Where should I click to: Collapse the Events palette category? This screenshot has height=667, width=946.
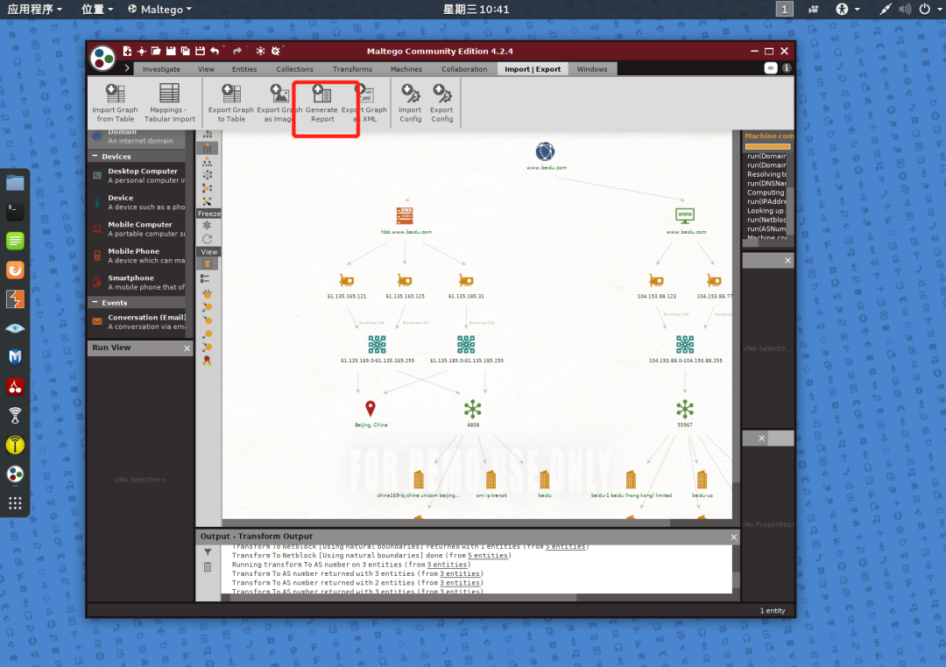pyautogui.click(x=95, y=303)
